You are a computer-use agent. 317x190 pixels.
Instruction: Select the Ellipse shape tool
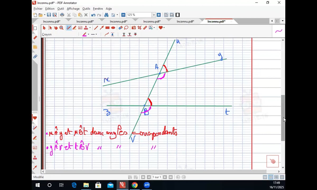113,28
